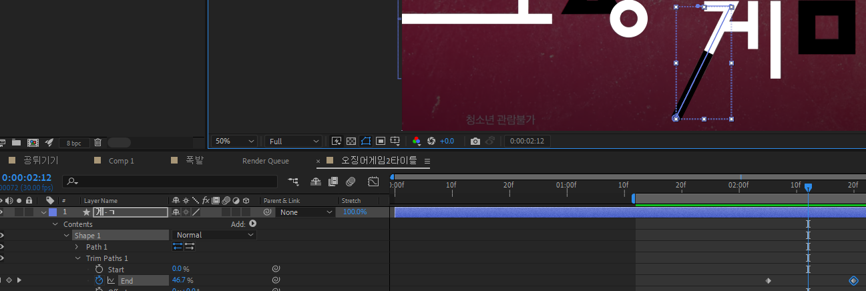Viewport: 866px width, 291px height.
Task: Click the label tag column header
Action: tap(50, 200)
